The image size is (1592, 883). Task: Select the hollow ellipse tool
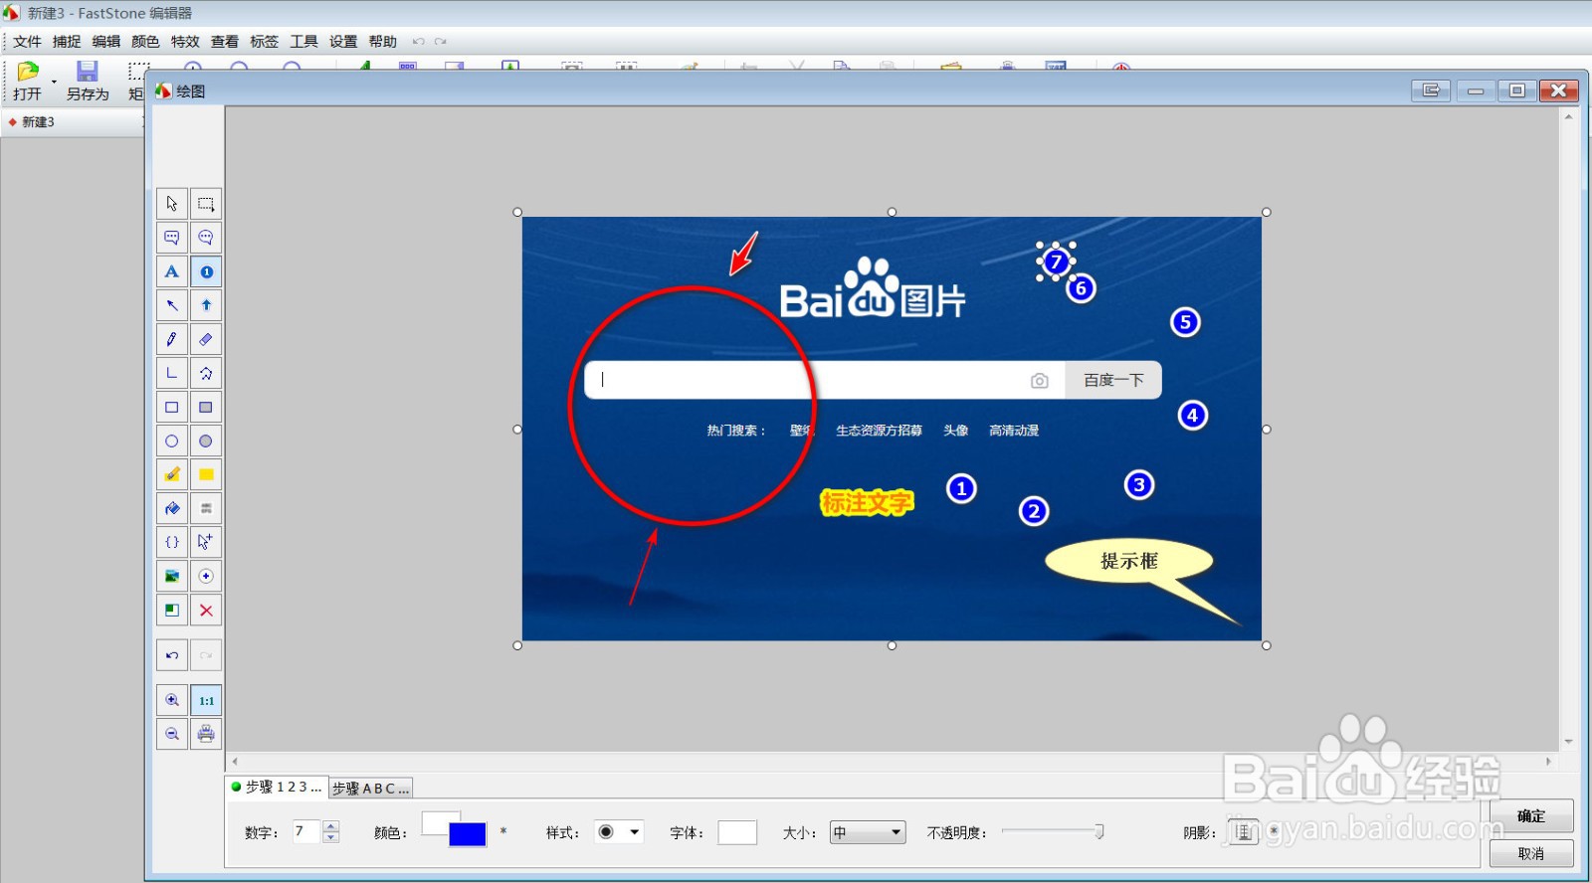click(x=171, y=441)
